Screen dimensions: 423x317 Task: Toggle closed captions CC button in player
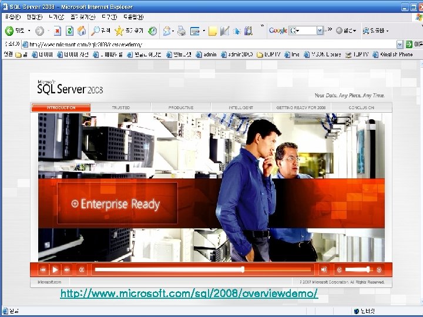coord(82,269)
